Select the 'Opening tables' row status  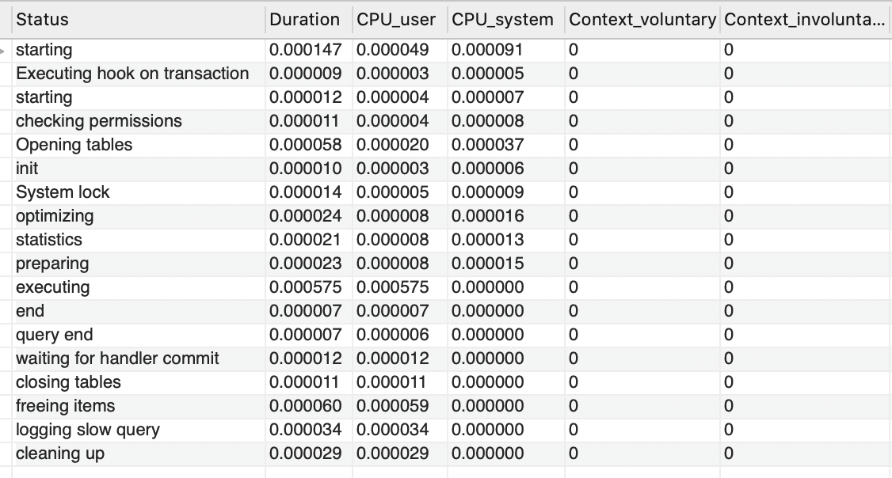point(74,145)
